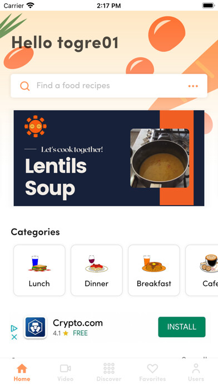Viewport: 218px width, 388px height.
Task: Tap the orange search magnifier icon
Action: pyautogui.click(x=24, y=86)
